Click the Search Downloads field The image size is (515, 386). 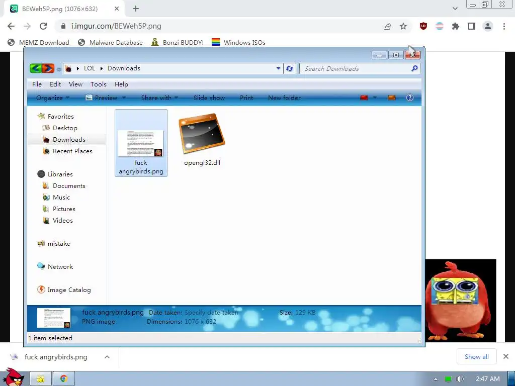(x=360, y=68)
